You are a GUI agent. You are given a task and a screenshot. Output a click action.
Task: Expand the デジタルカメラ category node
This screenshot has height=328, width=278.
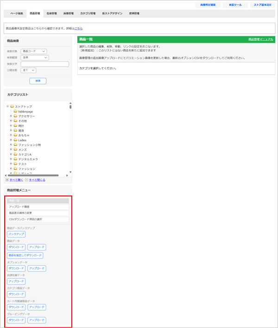pyautogui.click(x=11, y=159)
